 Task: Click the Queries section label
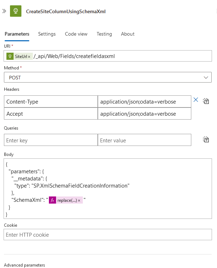click(x=11, y=128)
